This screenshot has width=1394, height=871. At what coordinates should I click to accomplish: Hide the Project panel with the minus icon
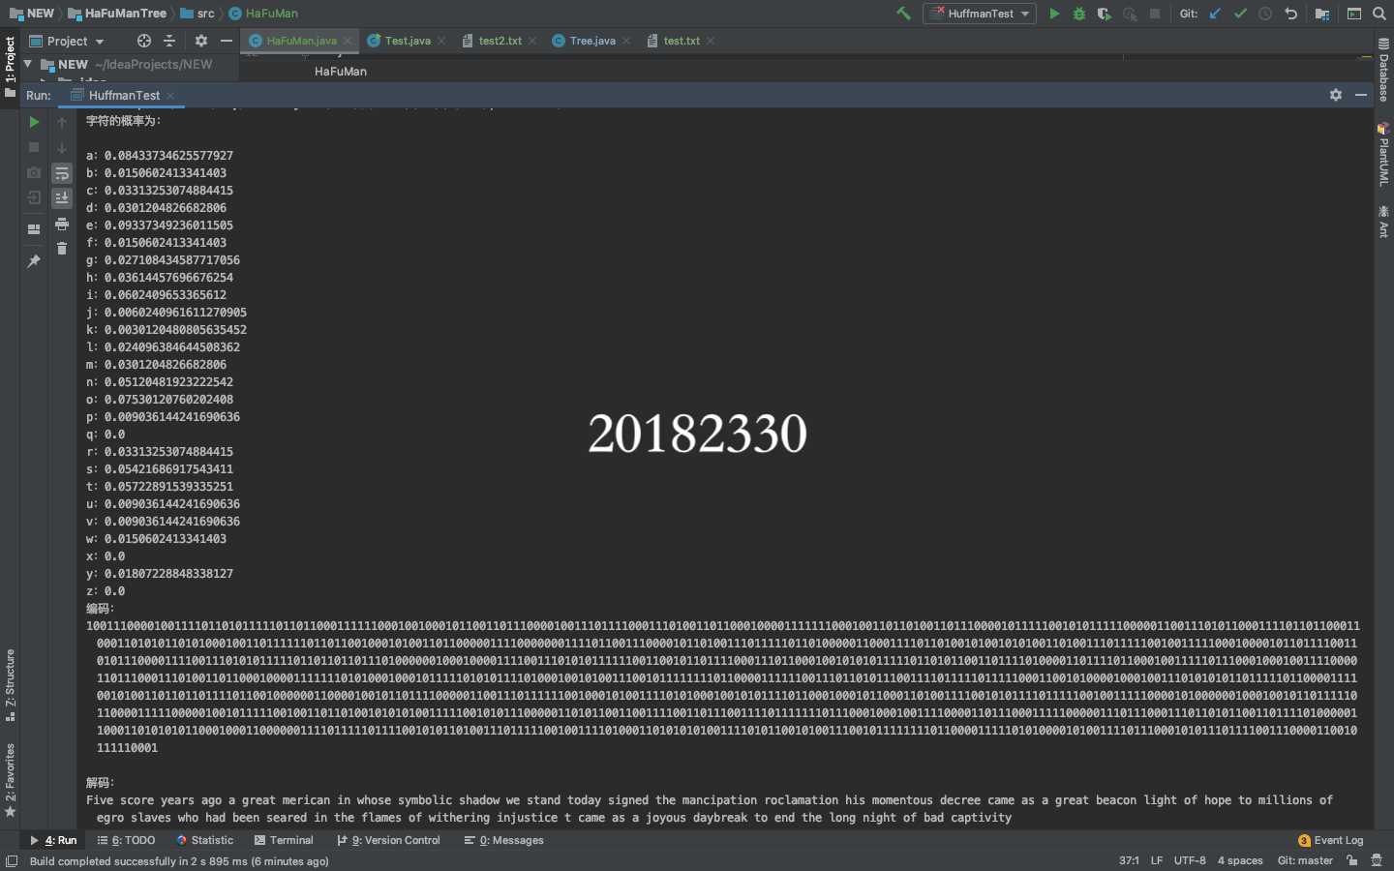pyautogui.click(x=227, y=41)
